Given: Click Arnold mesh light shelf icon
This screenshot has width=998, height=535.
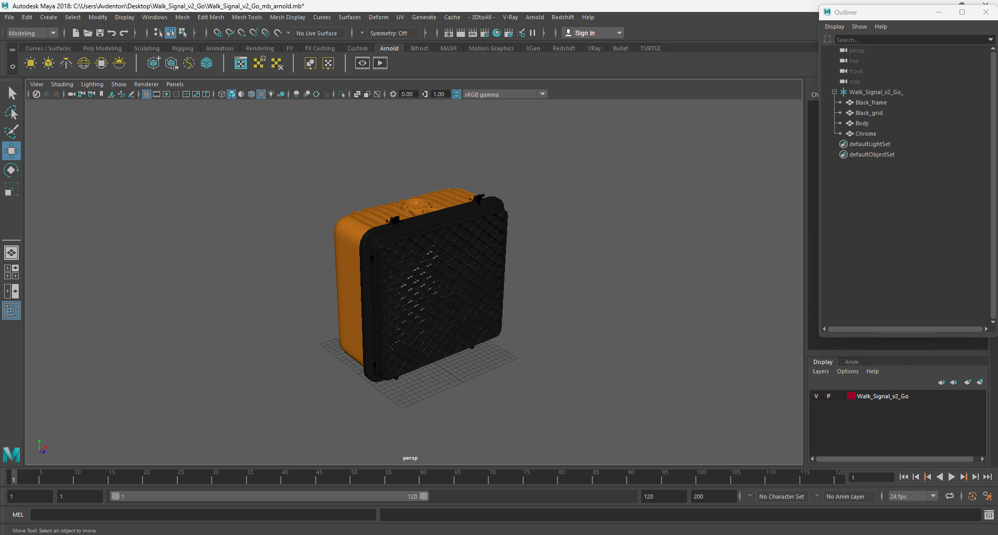Looking at the screenshot, I should (48, 63).
